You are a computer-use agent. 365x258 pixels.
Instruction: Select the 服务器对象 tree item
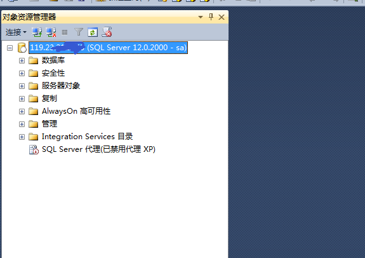[61, 86]
